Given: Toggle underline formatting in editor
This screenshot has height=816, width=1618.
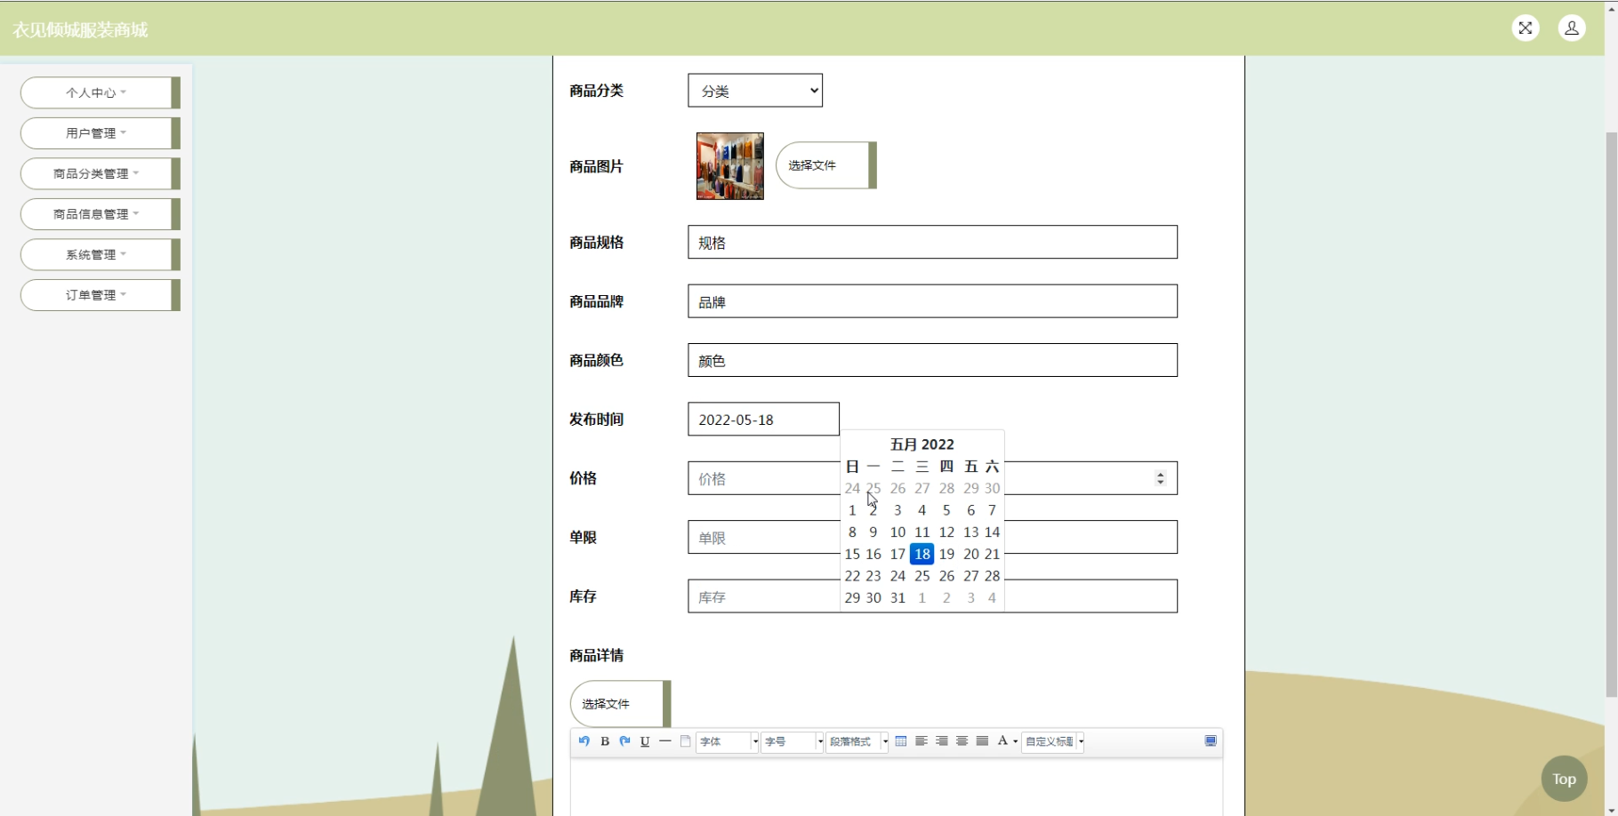Looking at the screenshot, I should (645, 741).
